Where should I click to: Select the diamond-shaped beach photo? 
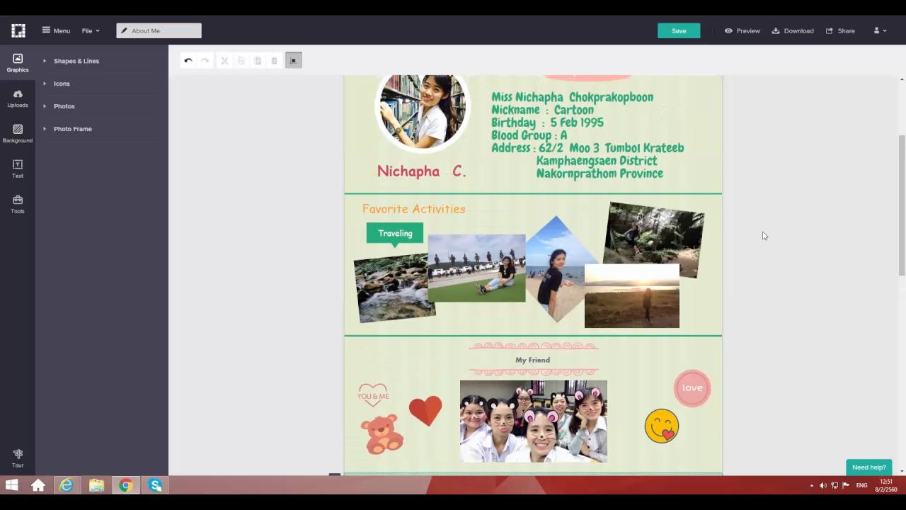point(557,271)
